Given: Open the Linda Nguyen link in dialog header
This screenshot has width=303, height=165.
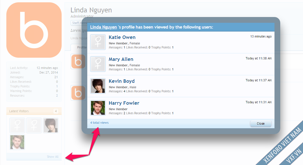Looking at the screenshot, I should coord(103,27).
